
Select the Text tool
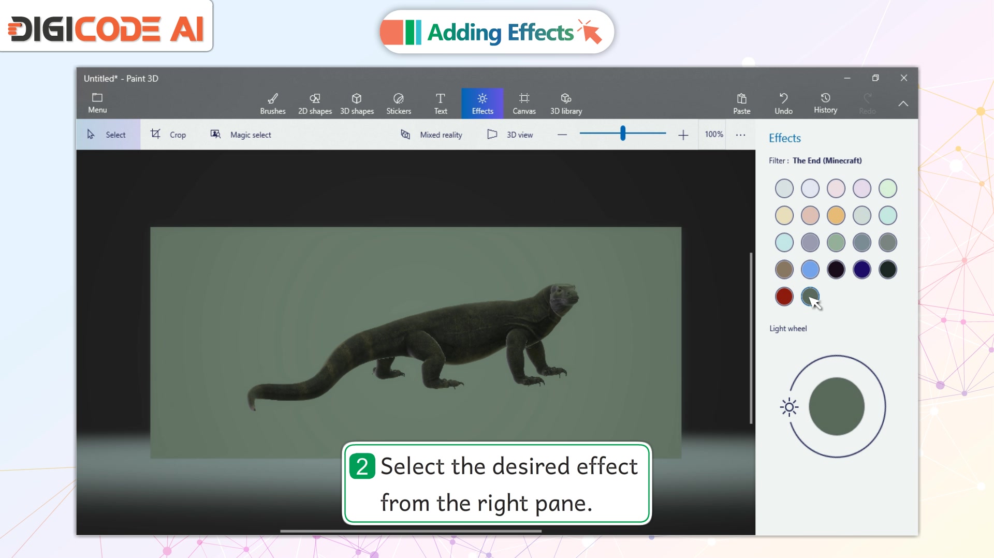[441, 104]
